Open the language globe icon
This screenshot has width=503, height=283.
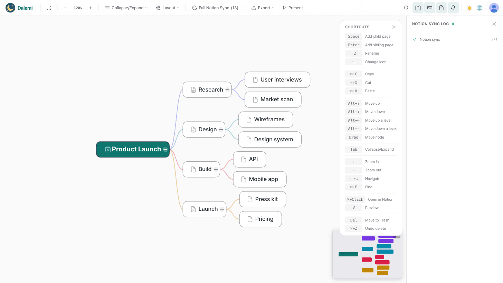coord(480,8)
